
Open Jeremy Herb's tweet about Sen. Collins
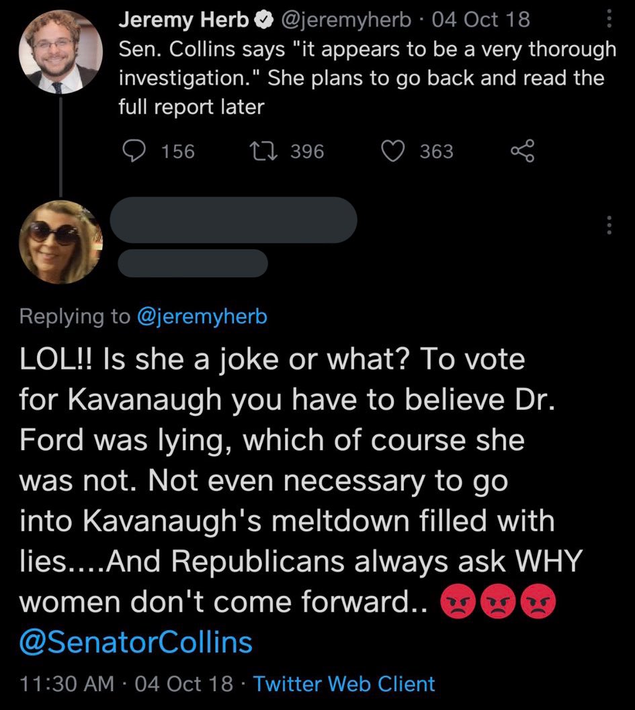pos(366,78)
